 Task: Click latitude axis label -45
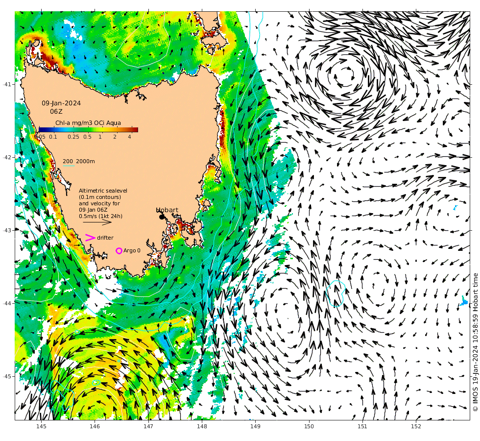[x=7, y=376]
